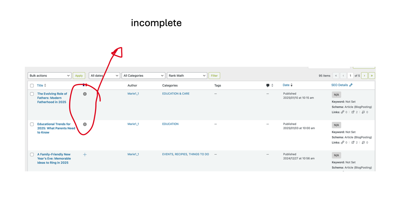401x201 pixels.
Task: Go to the next page arrow
Action: [x=365, y=76]
